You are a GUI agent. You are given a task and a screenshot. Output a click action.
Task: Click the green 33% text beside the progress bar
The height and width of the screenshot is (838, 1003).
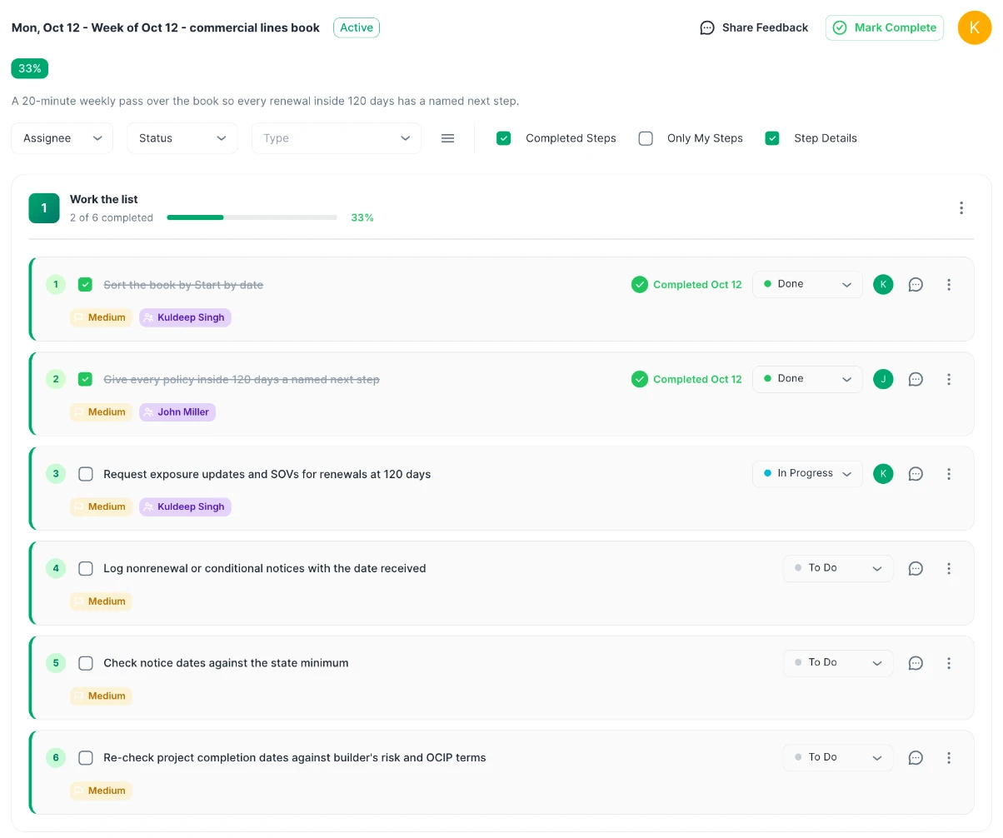[x=362, y=217]
